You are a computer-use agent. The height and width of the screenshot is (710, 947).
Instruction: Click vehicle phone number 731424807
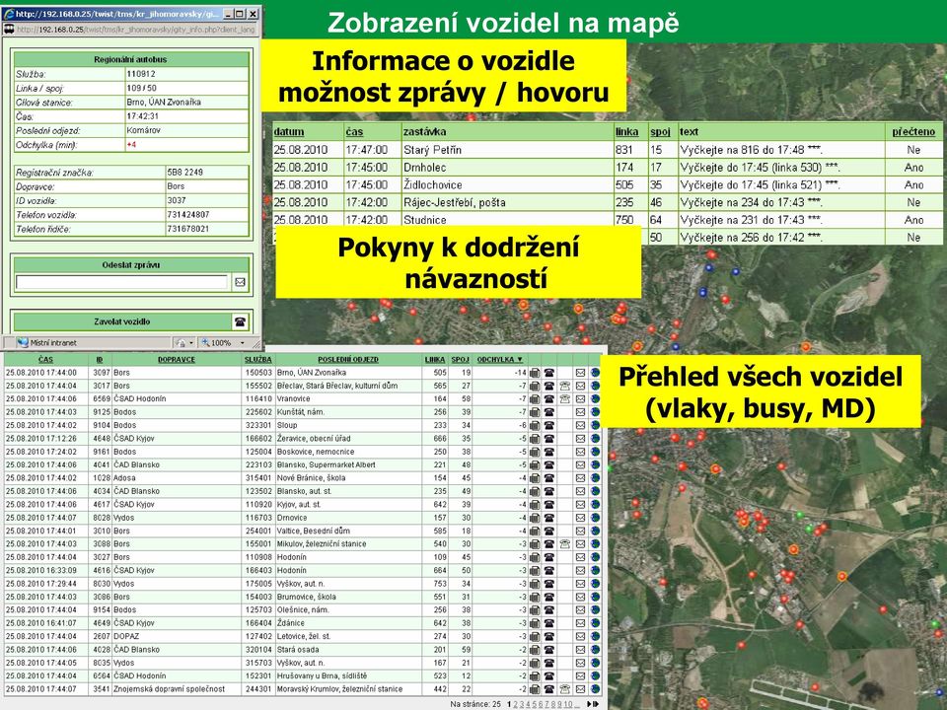188,214
